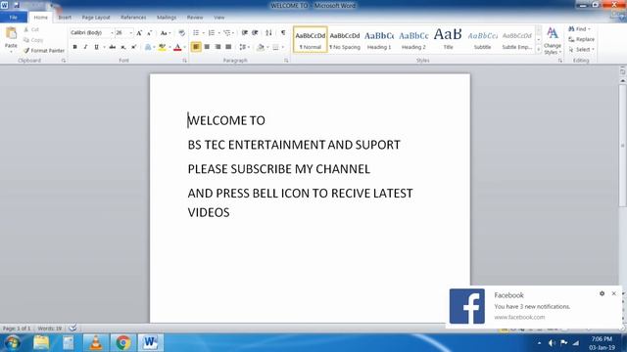This screenshot has width=627, height=352.
Task: Open Text Effects icon
Action: pyautogui.click(x=148, y=47)
